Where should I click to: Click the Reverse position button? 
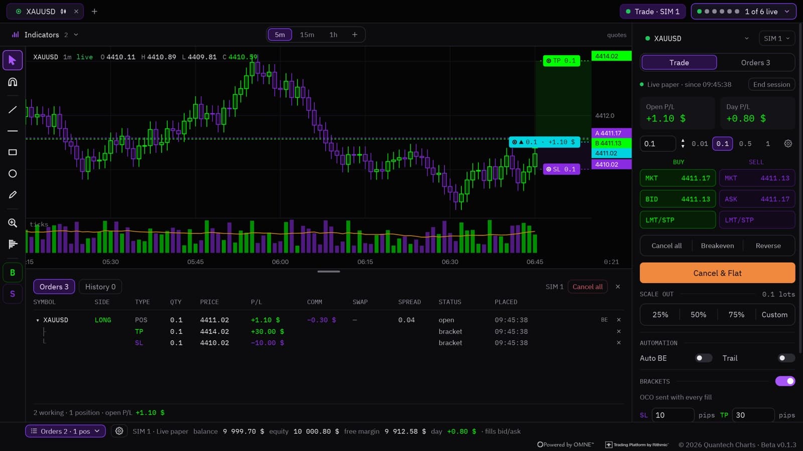point(768,246)
